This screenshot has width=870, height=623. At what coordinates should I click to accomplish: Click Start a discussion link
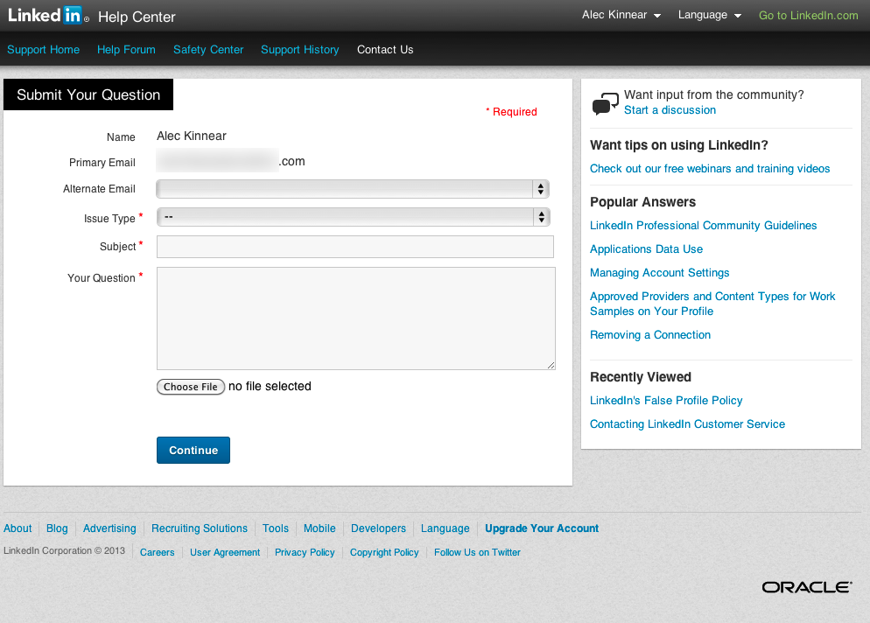coord(670,110)
